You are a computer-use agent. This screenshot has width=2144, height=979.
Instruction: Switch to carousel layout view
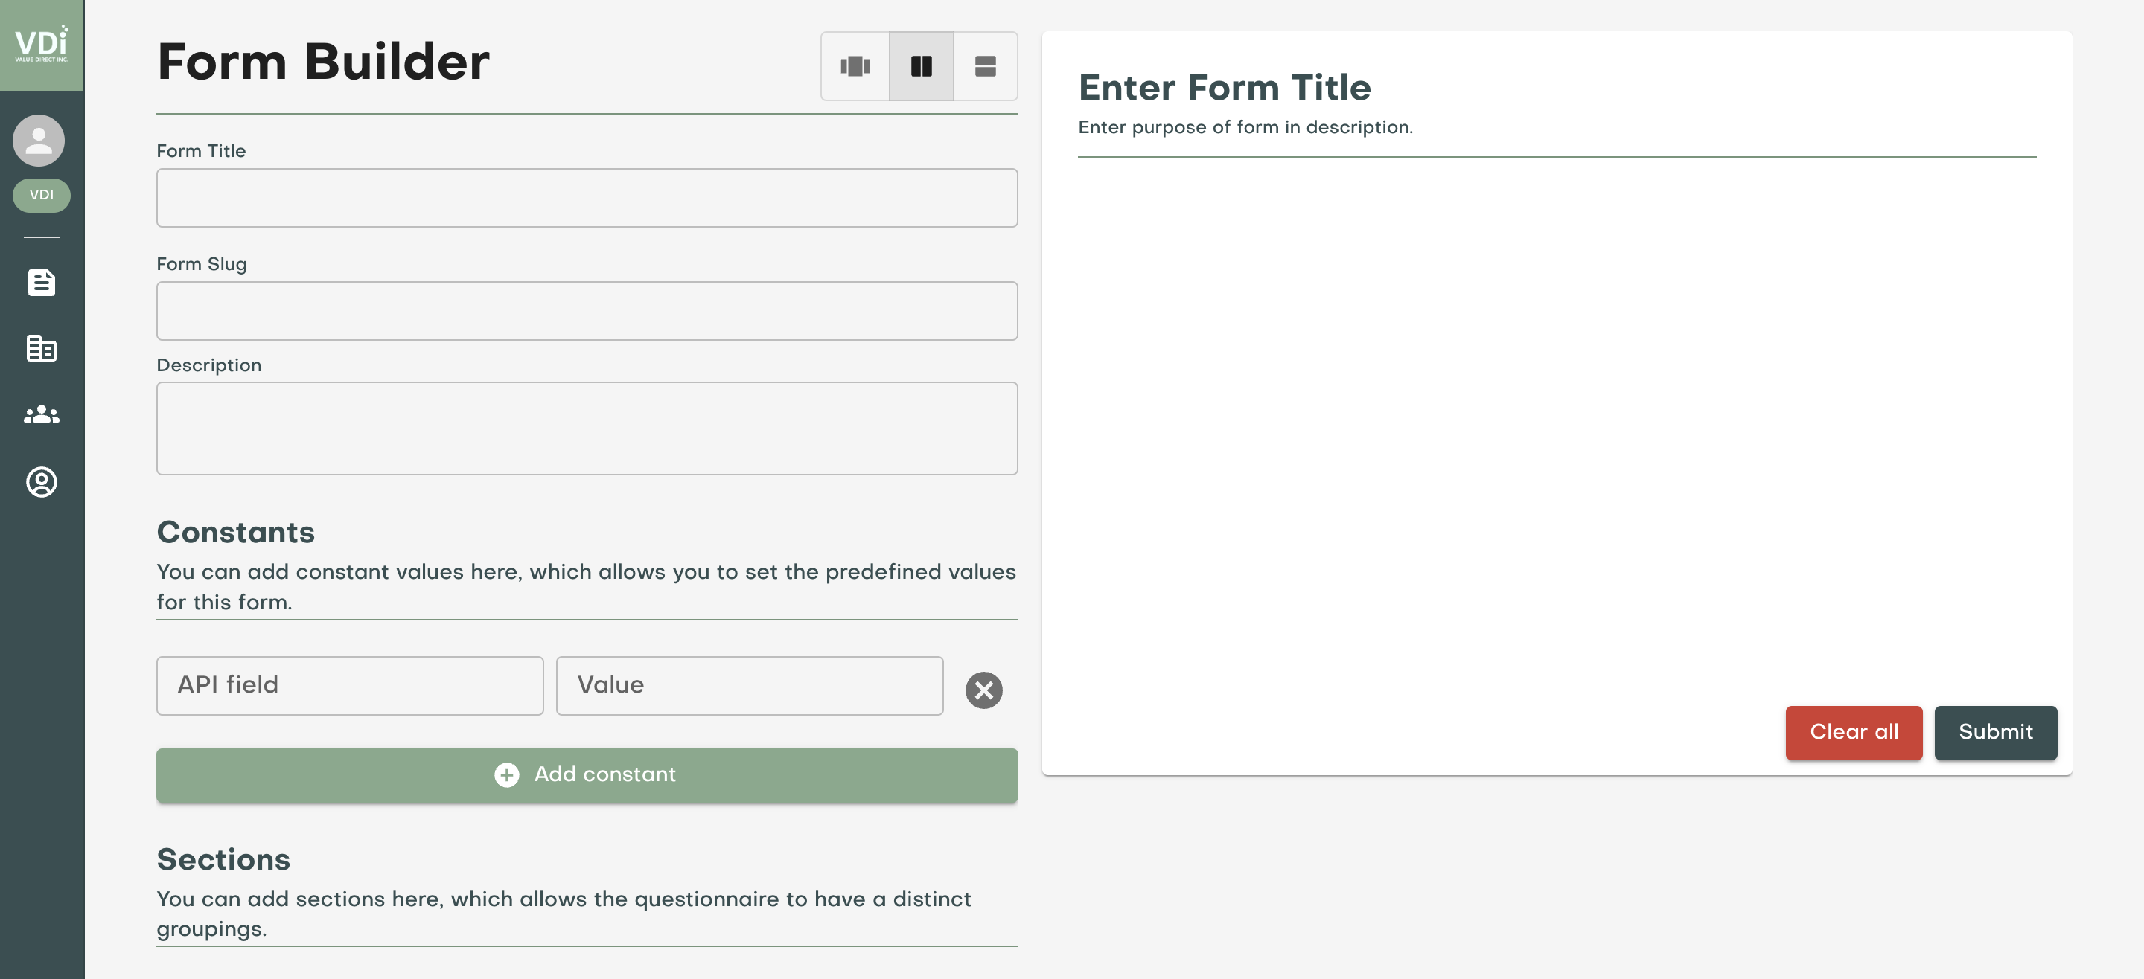pos(855,66)
